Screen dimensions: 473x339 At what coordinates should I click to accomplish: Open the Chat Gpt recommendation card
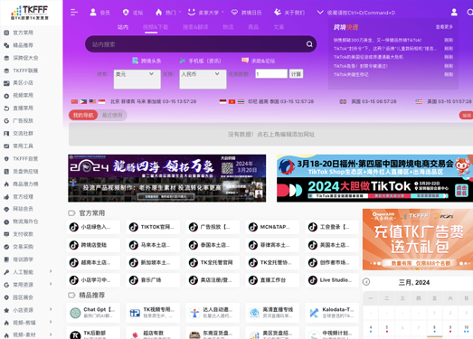pyautogui.click(x=93, y=313)
